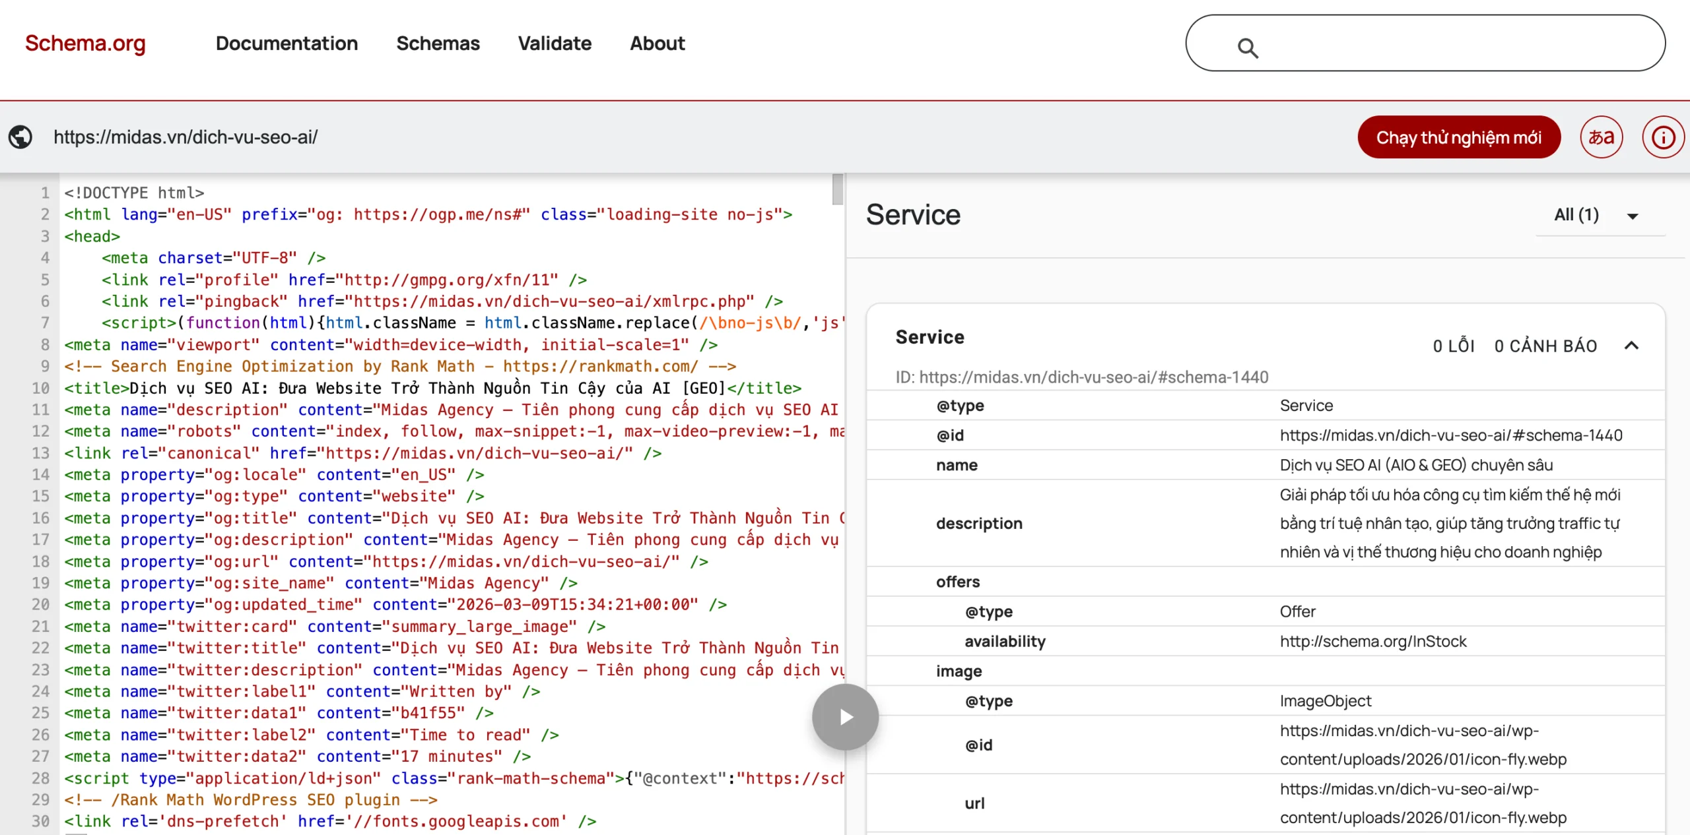
Task: Click the Schema.org logo link
Action: (85, 44)
